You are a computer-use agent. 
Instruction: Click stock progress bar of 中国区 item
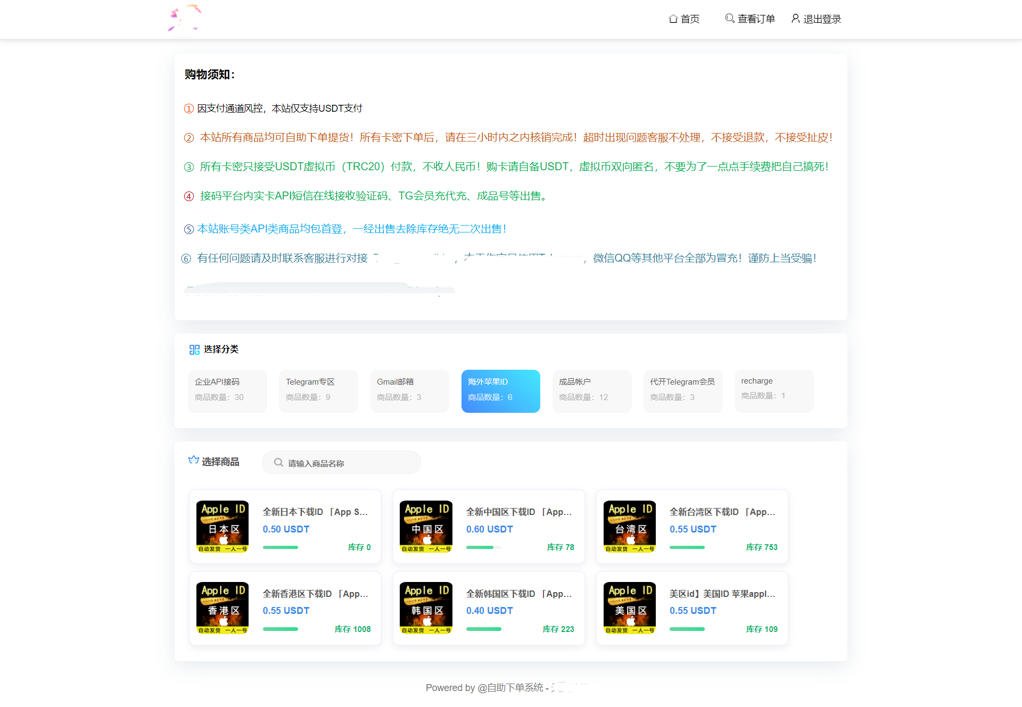tap(483, 547)
